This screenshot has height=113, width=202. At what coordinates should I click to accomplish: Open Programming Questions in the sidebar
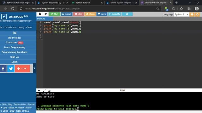pyautogui.click(x=15, y=52)
